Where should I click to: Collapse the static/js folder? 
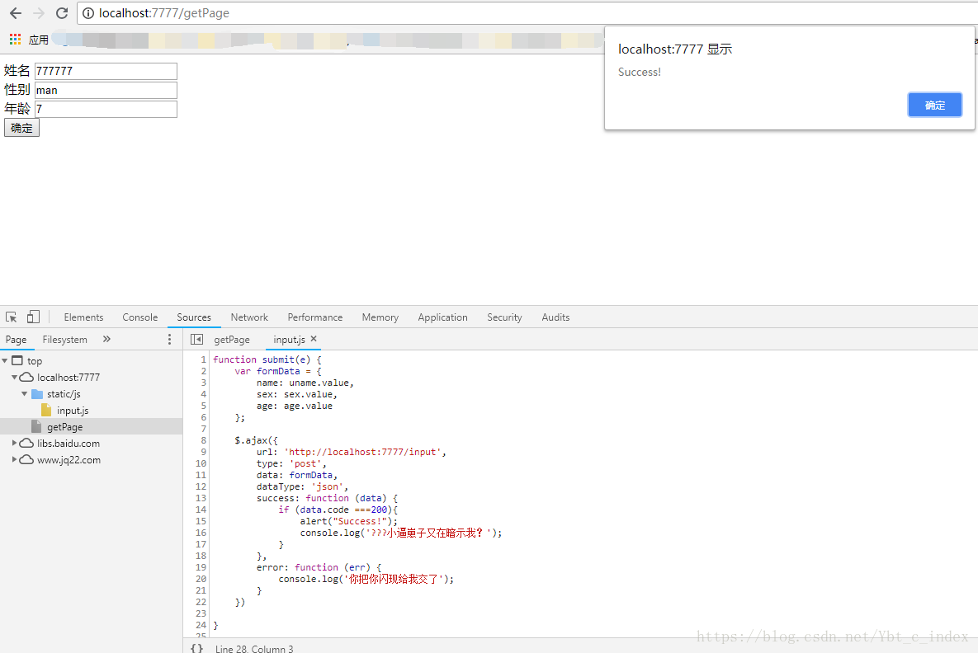[x=24, y=394]
